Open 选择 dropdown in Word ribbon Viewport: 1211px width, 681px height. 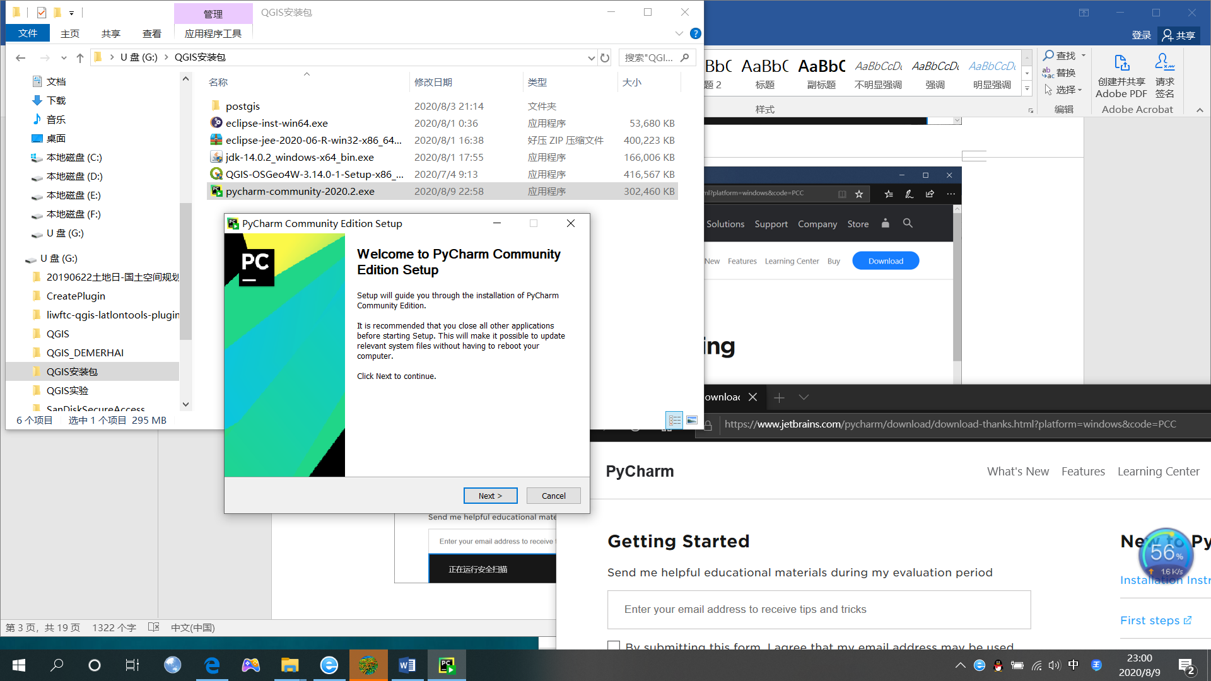coord(1063,90)
